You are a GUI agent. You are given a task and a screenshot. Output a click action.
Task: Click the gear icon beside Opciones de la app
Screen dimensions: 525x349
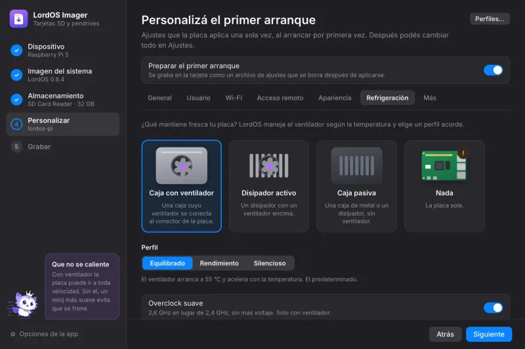pyautogui.click(x=12, y=334)
